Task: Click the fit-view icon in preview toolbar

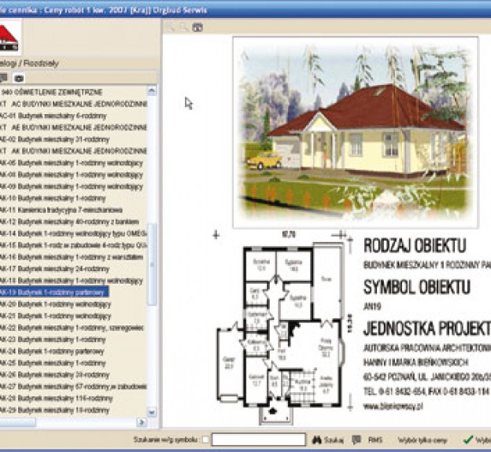Action: 198,28
